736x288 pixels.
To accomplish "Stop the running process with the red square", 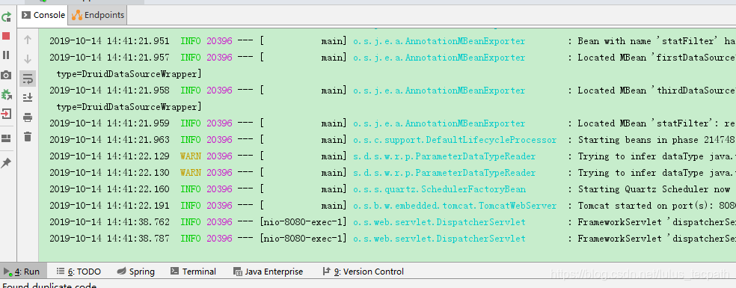I will [x=6, y=36].
